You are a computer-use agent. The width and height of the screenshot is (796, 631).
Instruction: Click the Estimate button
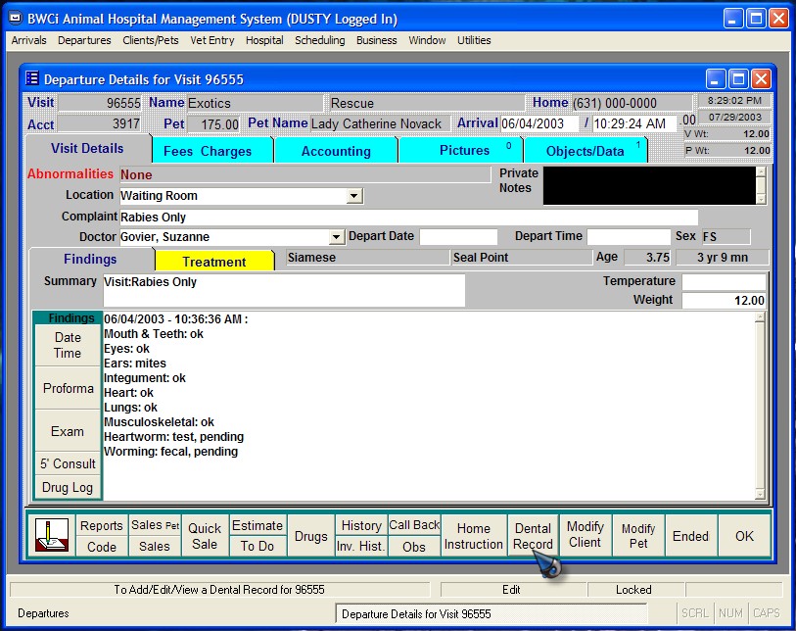tap(258, 526)
